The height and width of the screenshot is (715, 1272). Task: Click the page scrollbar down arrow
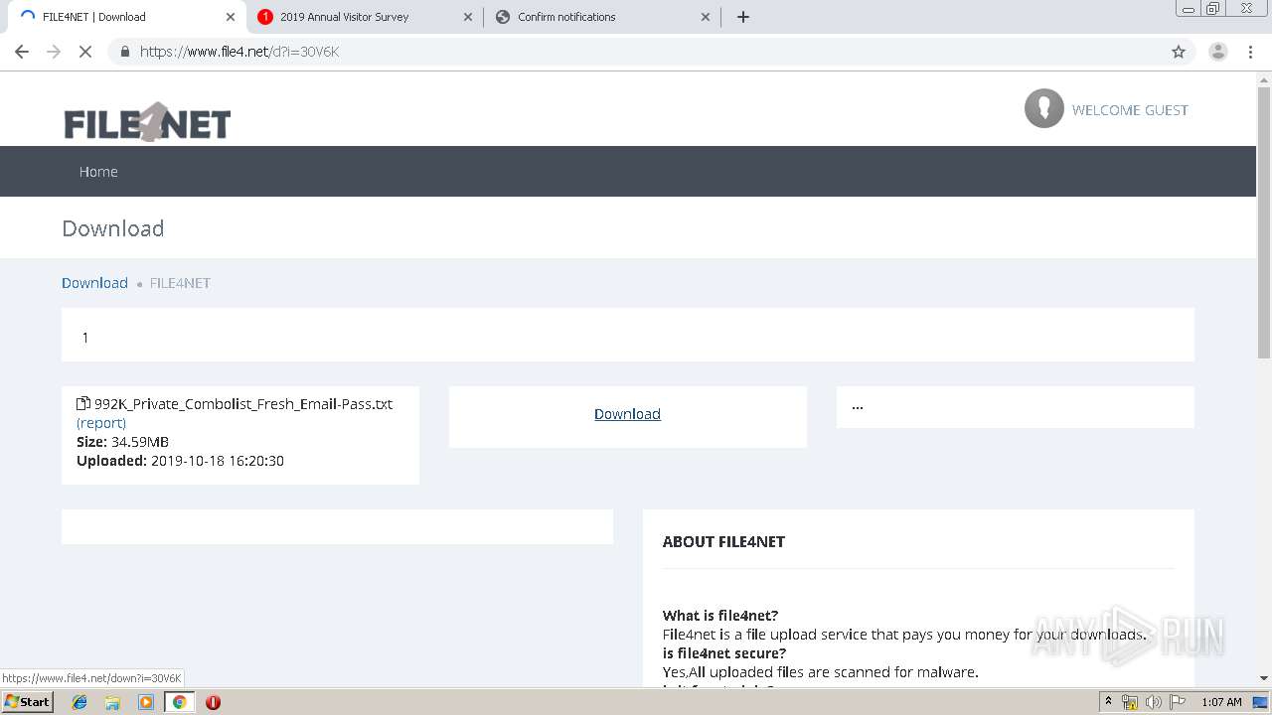point(1264,678)
